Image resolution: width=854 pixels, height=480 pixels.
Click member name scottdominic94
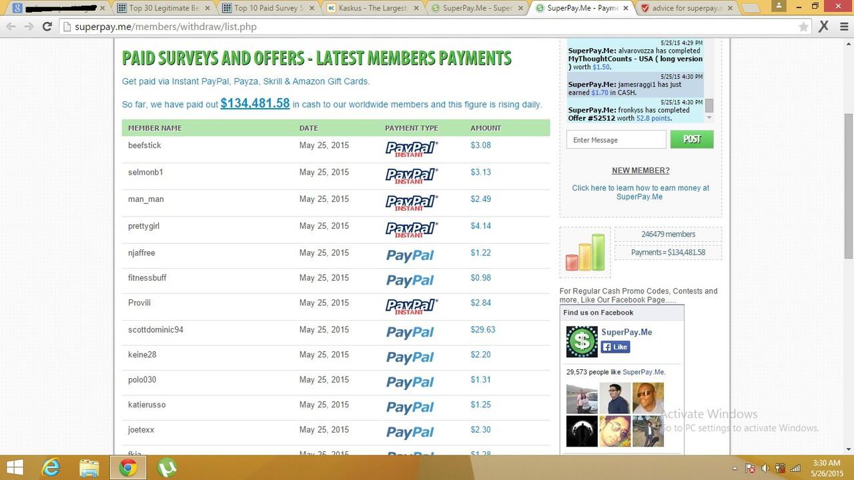pyautogui.click(x=155, y=330)
